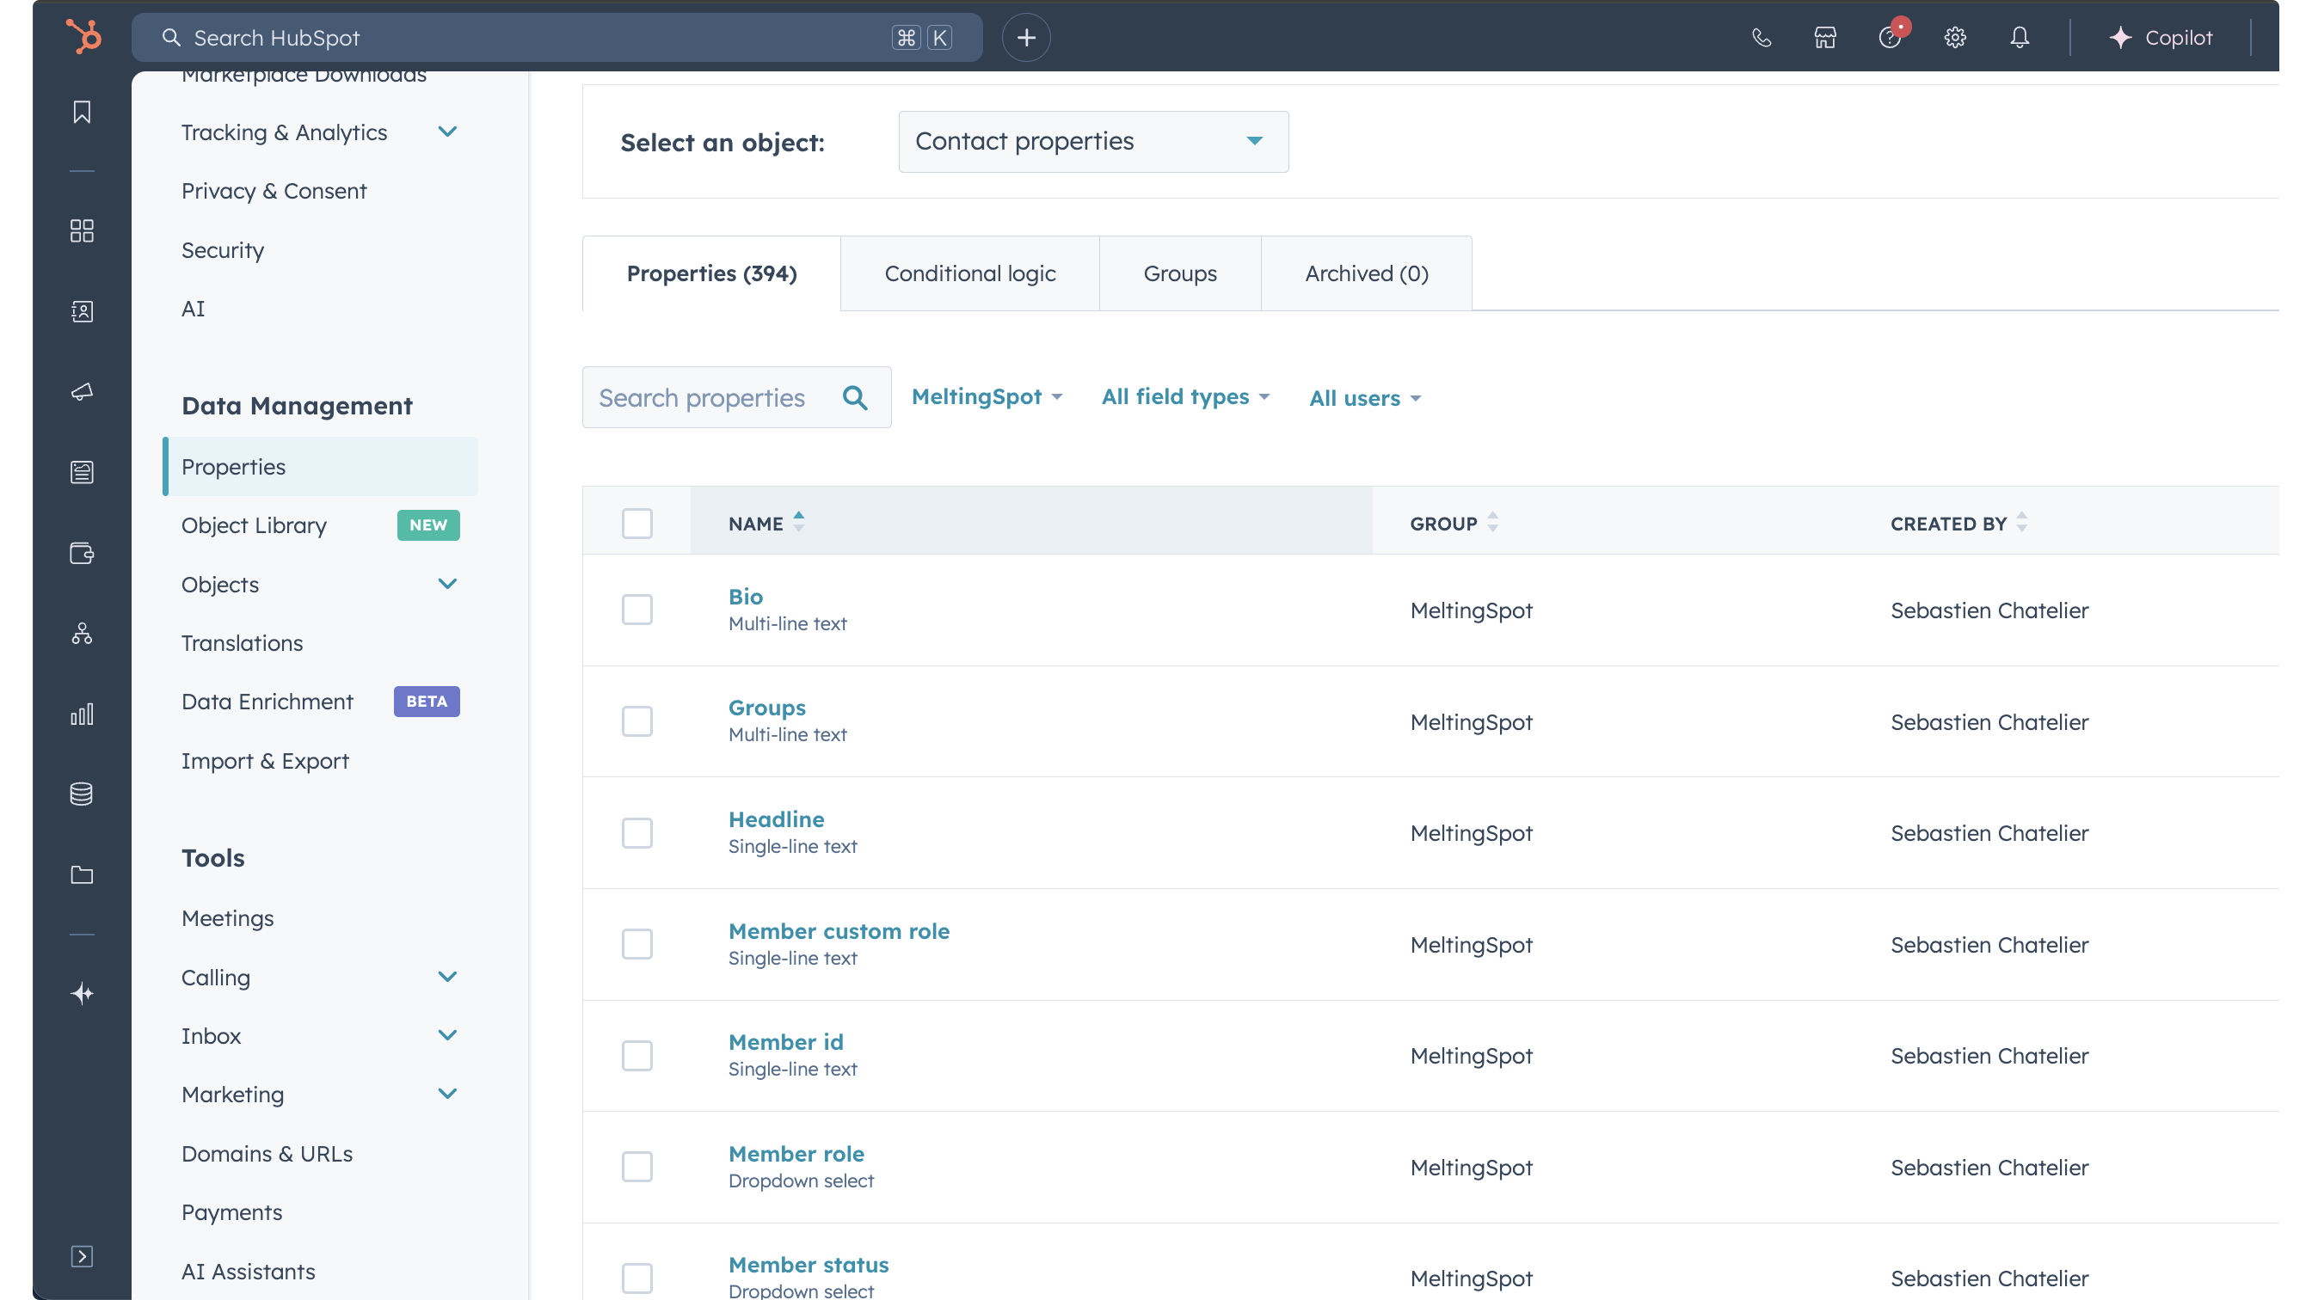Open the Contact properties object dropdown

click(1092, 142)
